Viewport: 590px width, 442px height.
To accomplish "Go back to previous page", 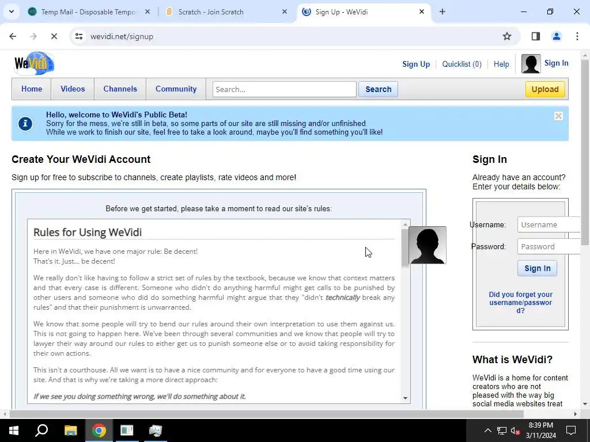I will [x=13, y=36].
